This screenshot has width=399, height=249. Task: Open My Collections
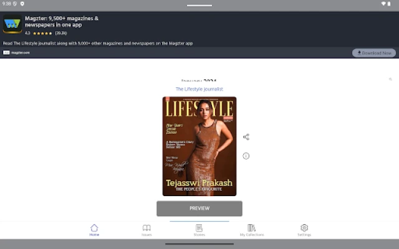pos(251,230)
